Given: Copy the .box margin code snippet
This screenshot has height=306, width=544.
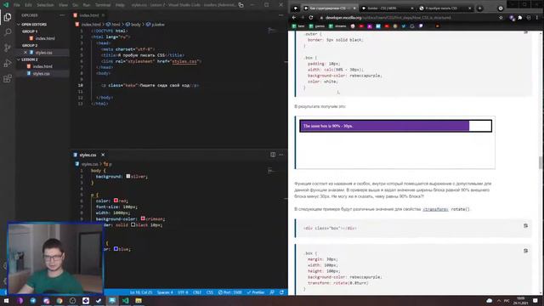Looking at the screenshot, I should [525, 251].
